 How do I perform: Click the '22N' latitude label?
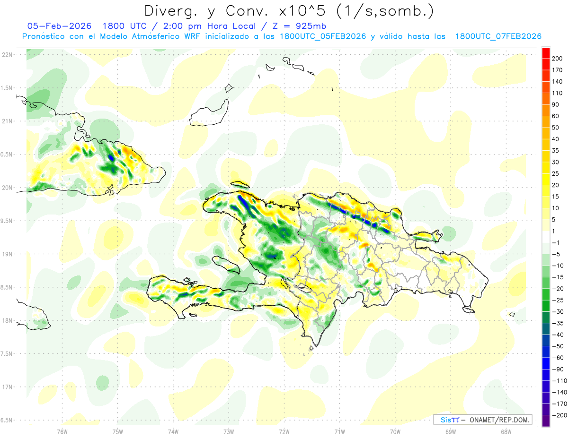coord(7,55)
